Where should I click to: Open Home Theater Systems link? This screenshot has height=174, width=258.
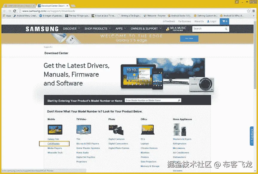(x=88, y=148)
